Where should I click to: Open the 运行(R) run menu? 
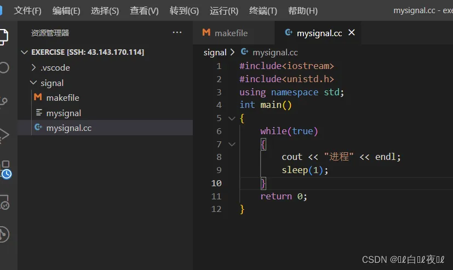click(224, 11)
